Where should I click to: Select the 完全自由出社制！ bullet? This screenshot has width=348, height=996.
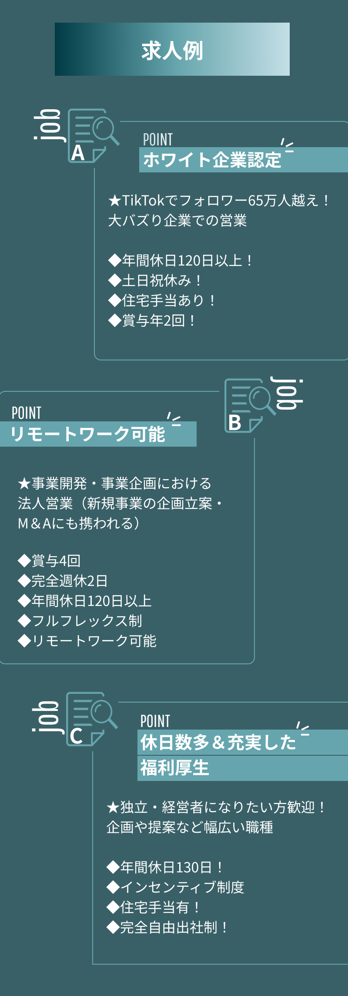167,927
